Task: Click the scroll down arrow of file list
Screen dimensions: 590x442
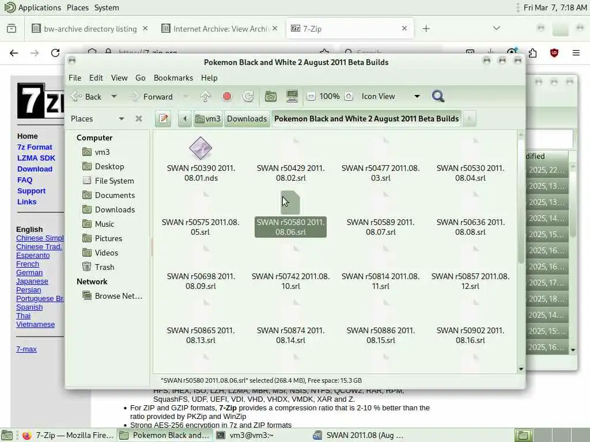Action: tap(521, 369)
